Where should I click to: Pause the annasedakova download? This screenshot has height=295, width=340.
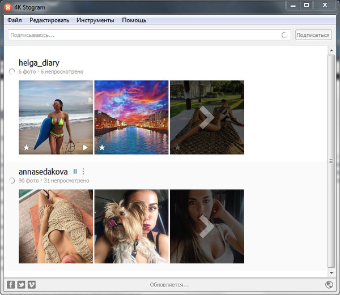point(75,172)
